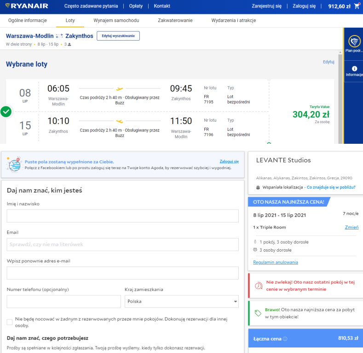Click the Informacje info icon in sidebar
This screenshot has height=353, width=363.
(354, 68)
